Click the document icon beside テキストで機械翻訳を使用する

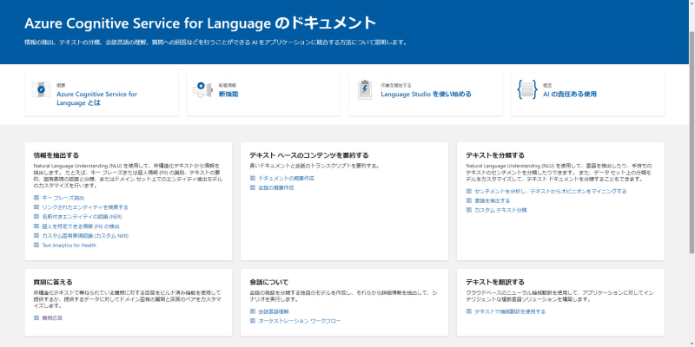tap(469, 311)
